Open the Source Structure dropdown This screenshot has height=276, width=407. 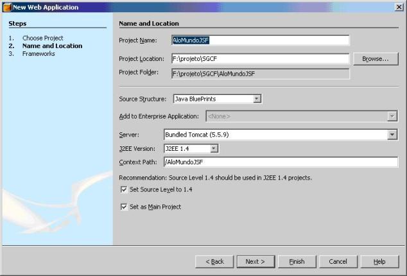256,99
